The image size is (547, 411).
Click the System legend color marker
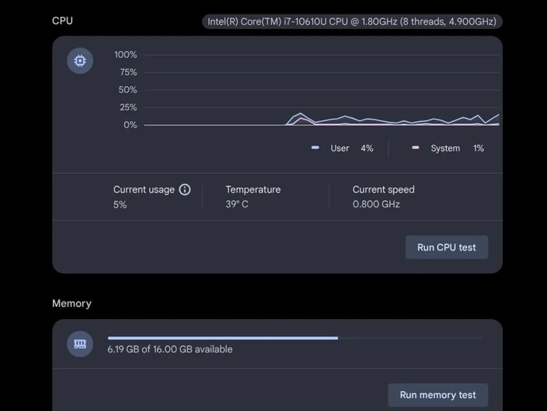[x=415, y=148]
